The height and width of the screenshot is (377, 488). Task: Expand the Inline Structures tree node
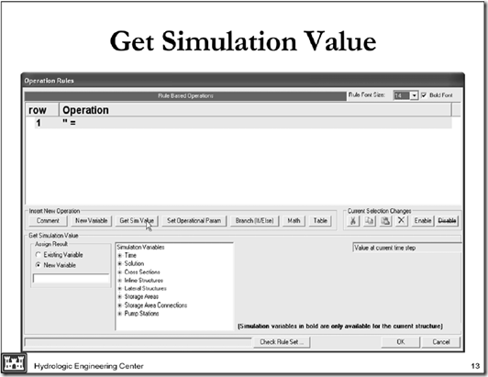click(120, 281)
